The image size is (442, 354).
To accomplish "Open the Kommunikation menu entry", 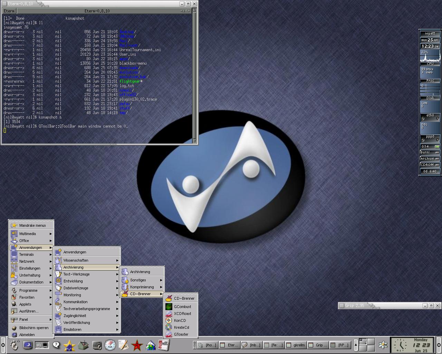I will (x=87, y=302).
